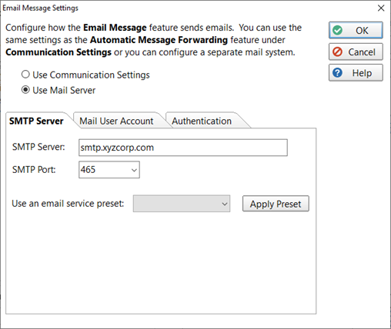
Task: Click the SMTP Server address field
Action: click(183, 148)
